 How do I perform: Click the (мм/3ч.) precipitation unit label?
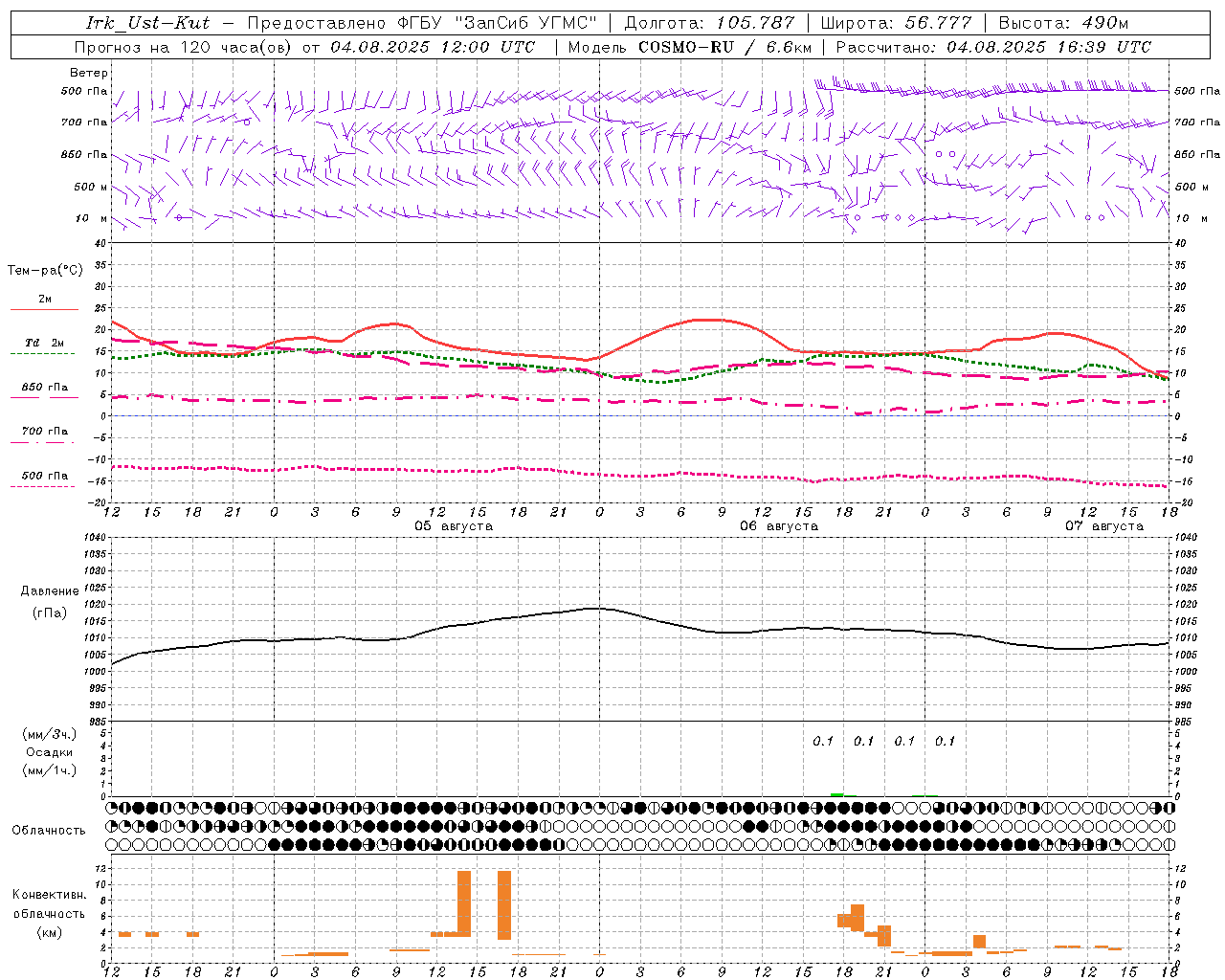[50, 734]
